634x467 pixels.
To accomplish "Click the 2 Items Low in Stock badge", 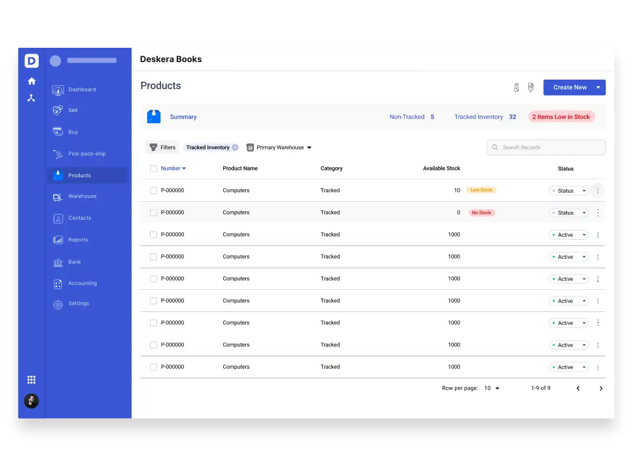I will [561, 117].
